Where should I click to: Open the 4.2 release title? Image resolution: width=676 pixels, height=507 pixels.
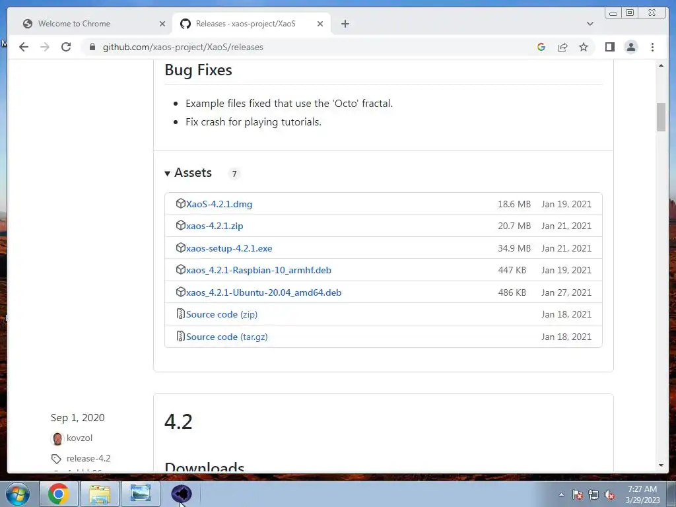coord(178,422)
